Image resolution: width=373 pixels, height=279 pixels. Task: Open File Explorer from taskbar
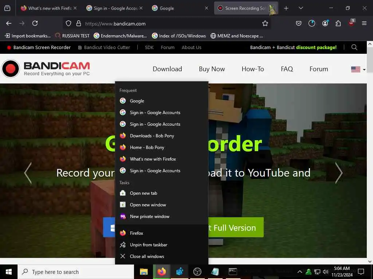(x=144, y=272)
